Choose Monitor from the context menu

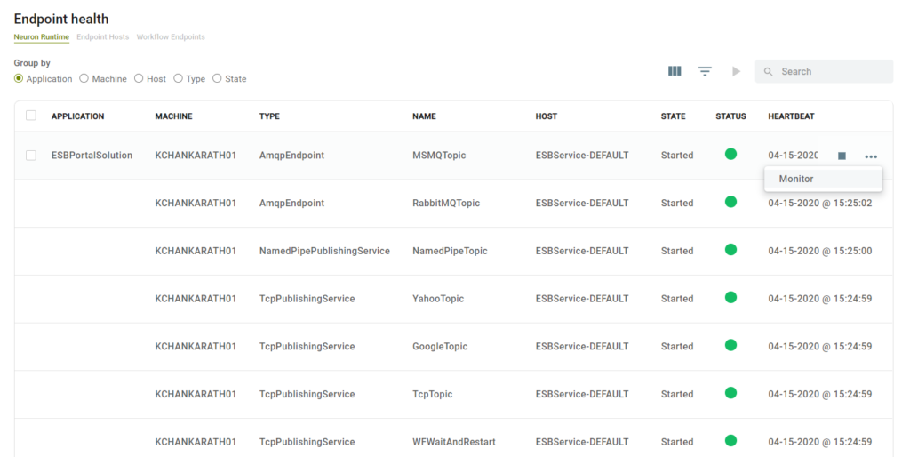pyautogui.click(x=796, y=179)
